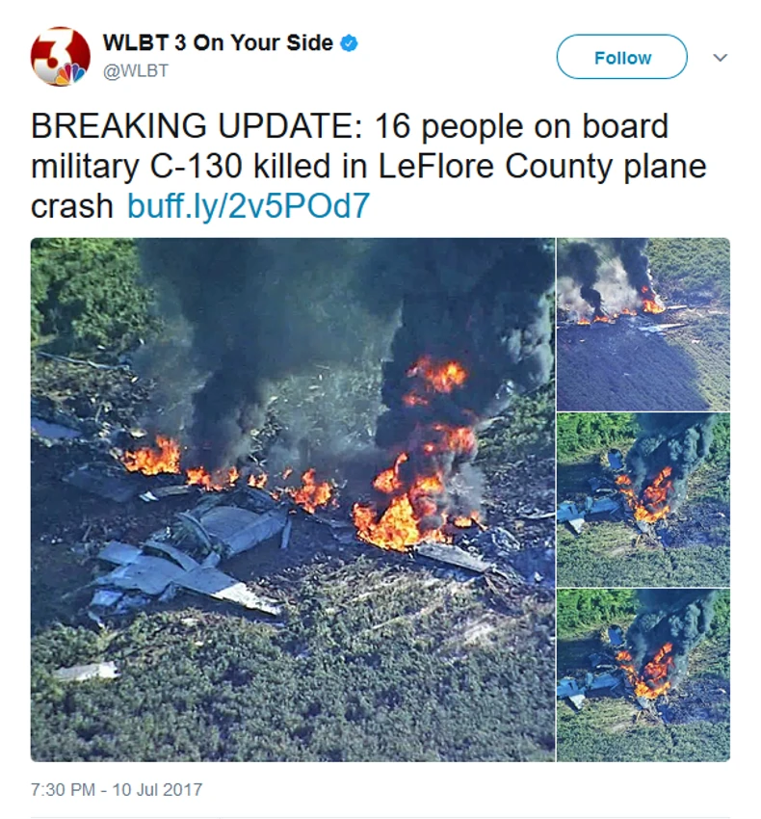
Task: Open the large crash site photo
Action: [293, 499]
